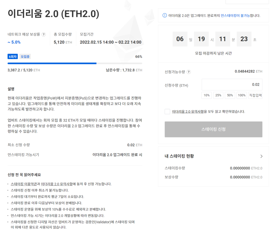Click the help icon next to 신청가능수량
The width and height of the screenshot is (277, 241).
pyautogui.click(x=189, y=72)
